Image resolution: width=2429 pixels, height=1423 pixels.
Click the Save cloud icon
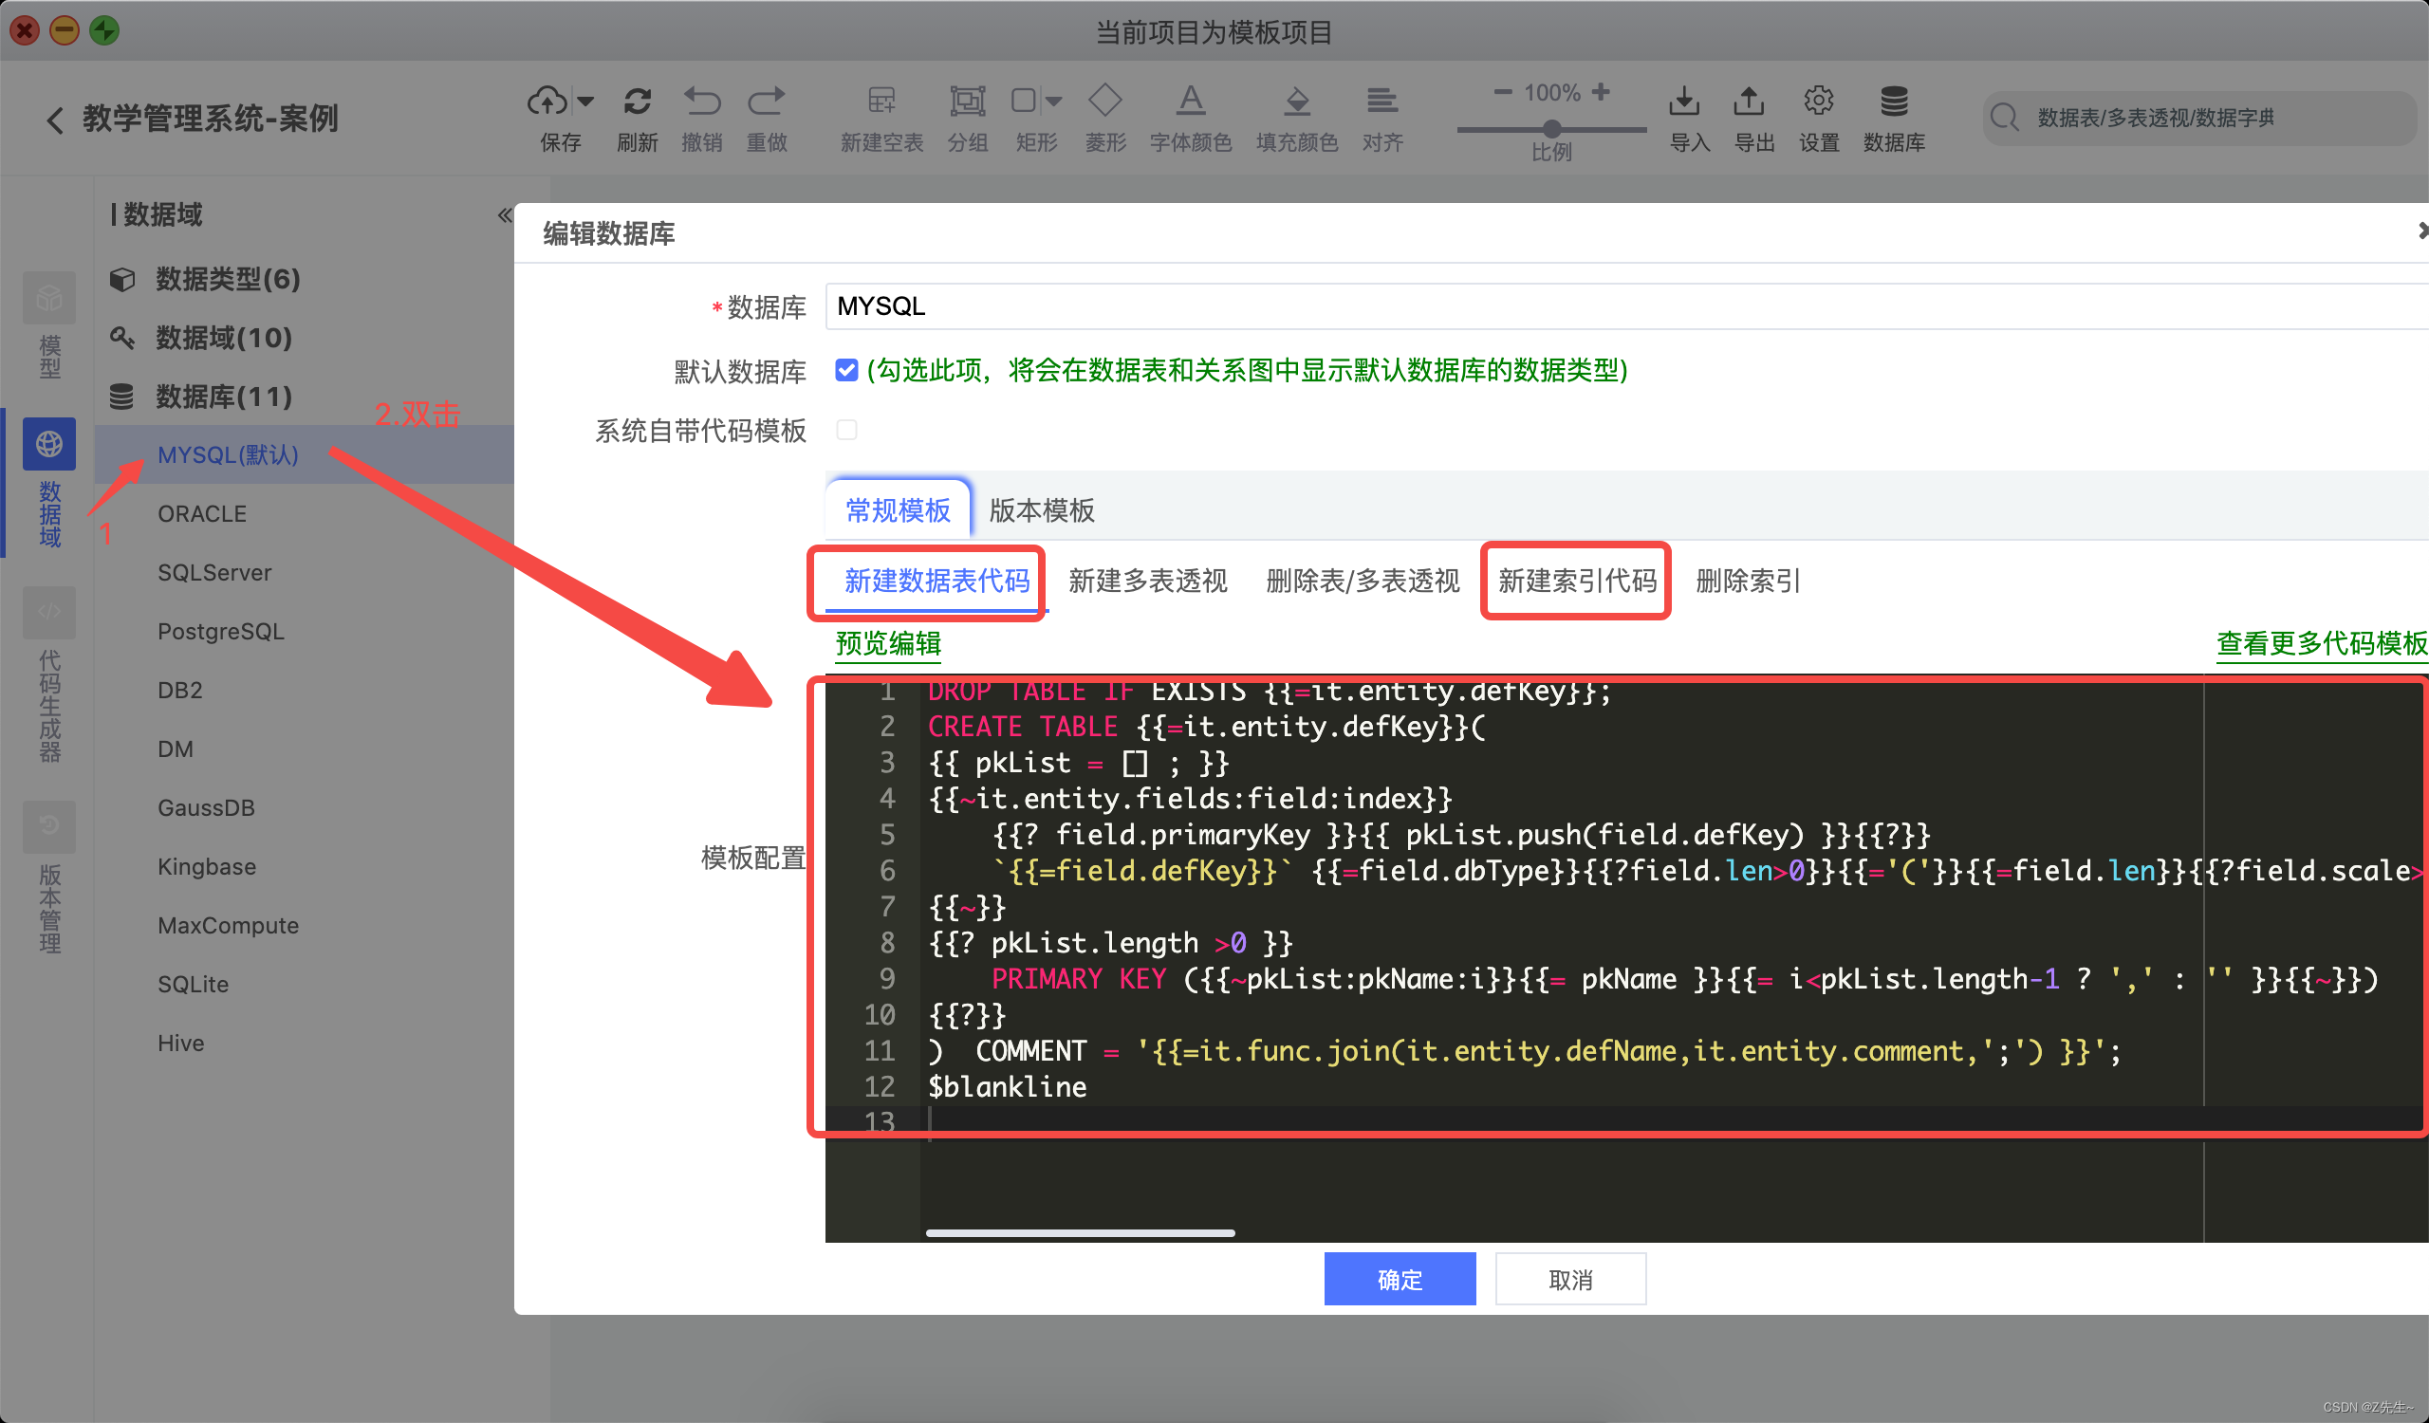coord(547,101)
